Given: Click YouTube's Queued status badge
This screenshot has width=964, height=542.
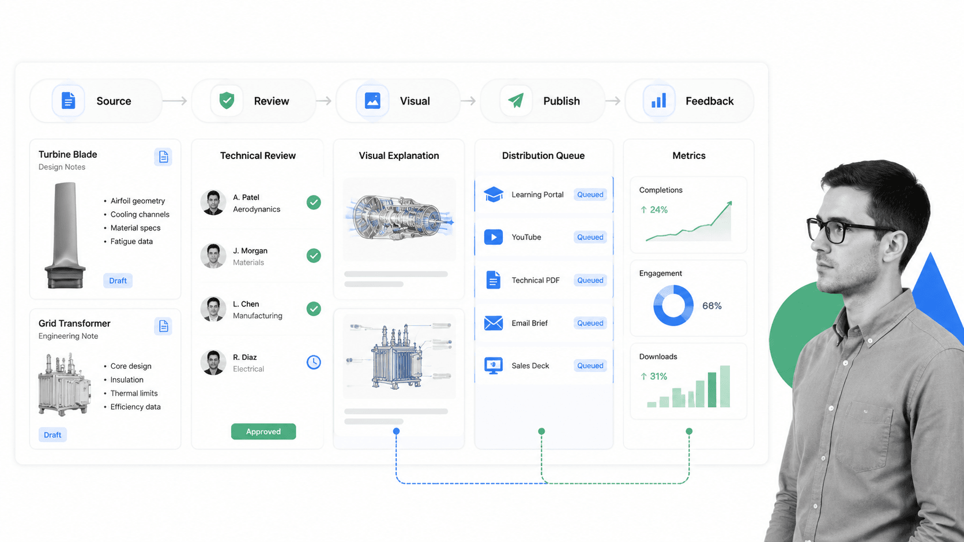Looking at the screenshot, I should (590, 237).
